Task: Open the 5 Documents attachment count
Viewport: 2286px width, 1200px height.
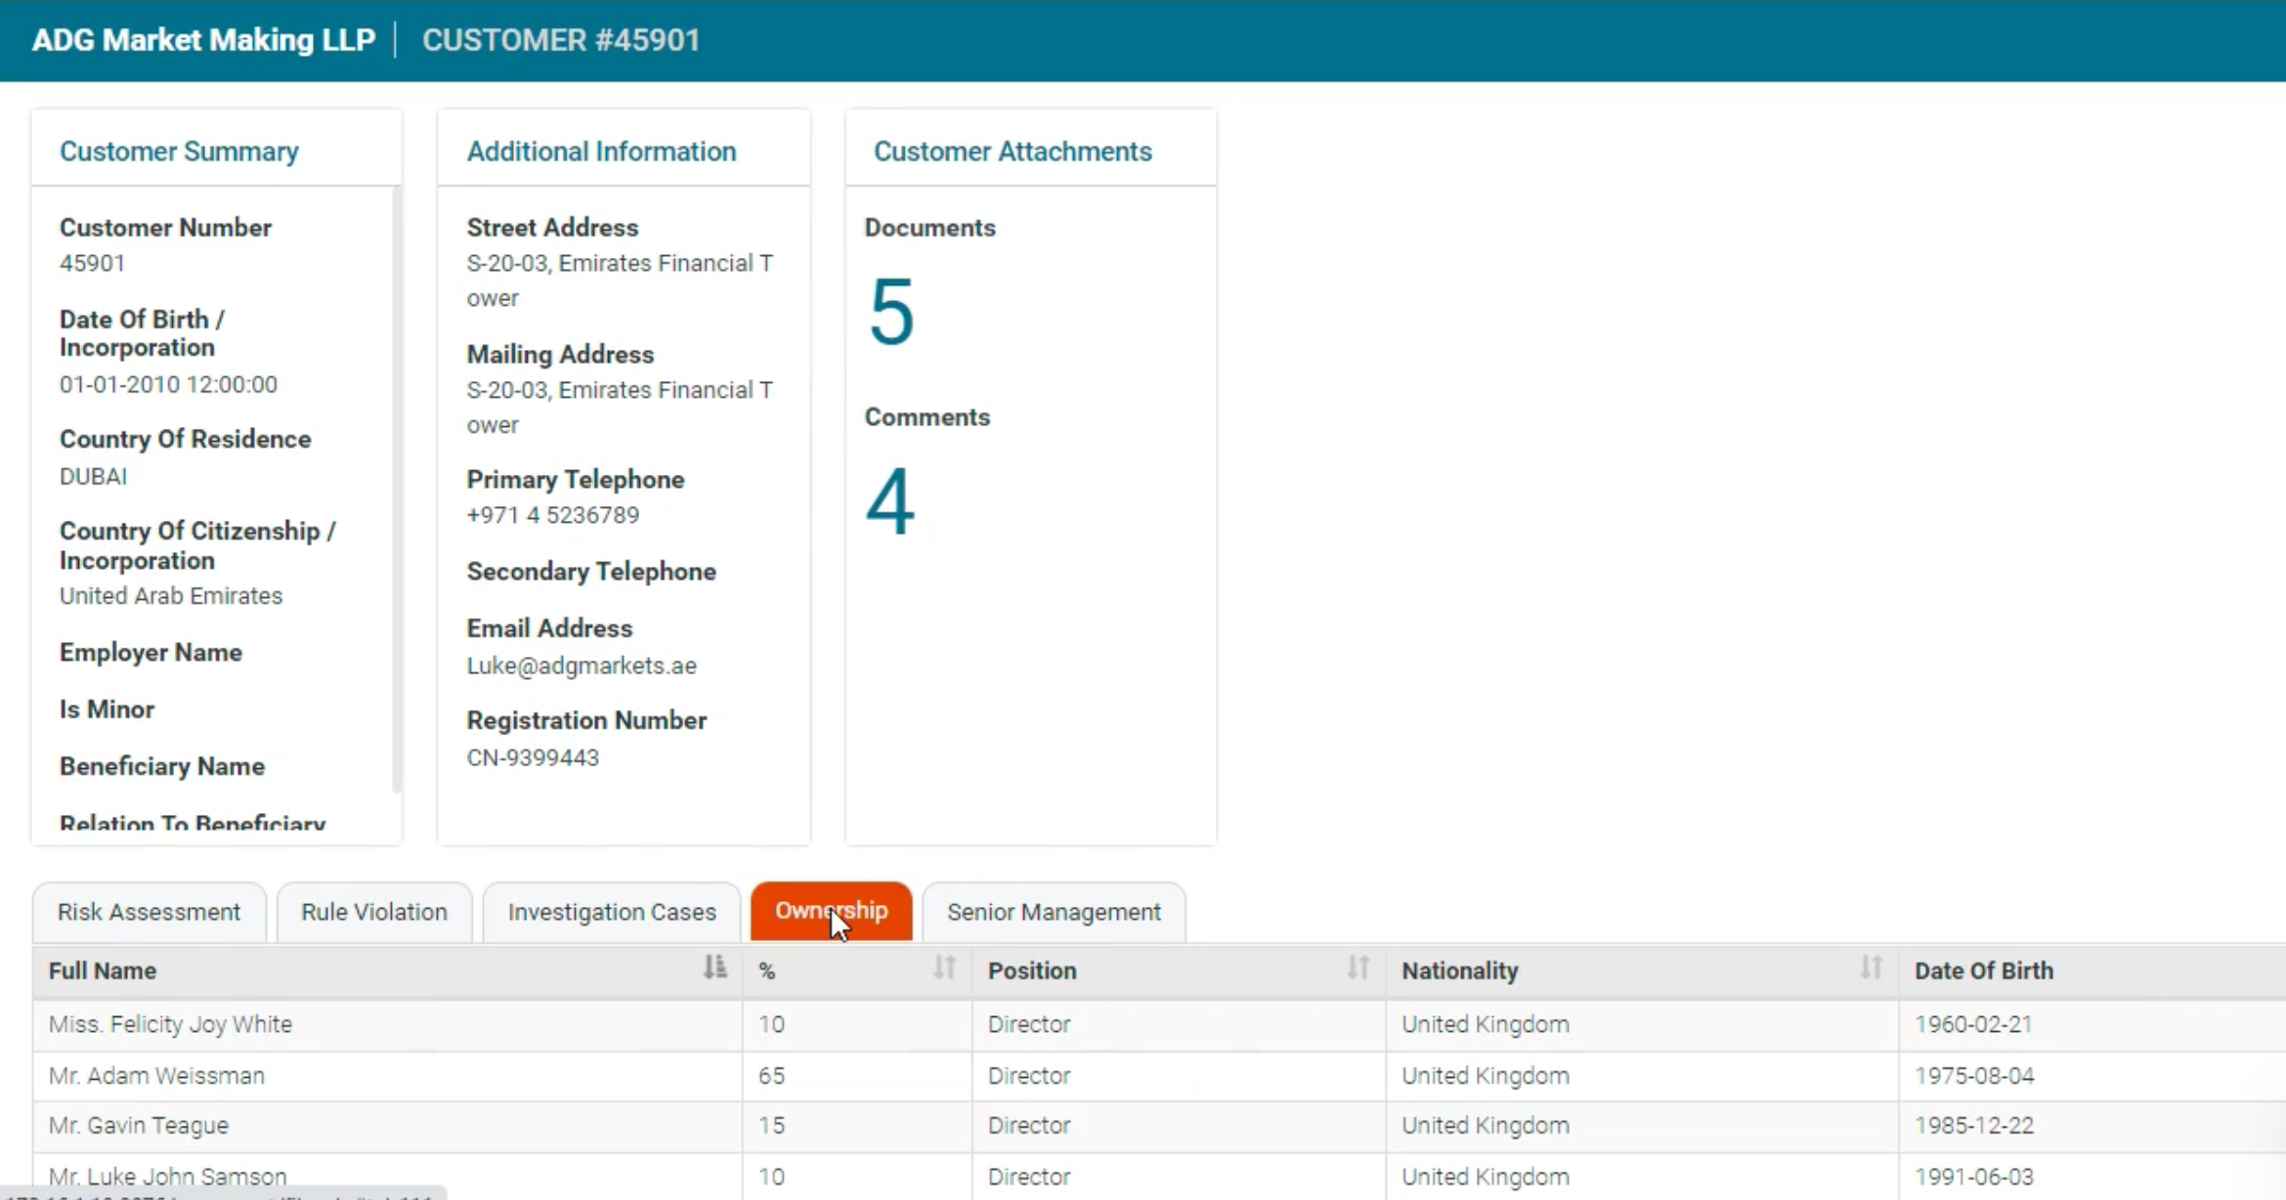Action: click(x=890, y=311)
